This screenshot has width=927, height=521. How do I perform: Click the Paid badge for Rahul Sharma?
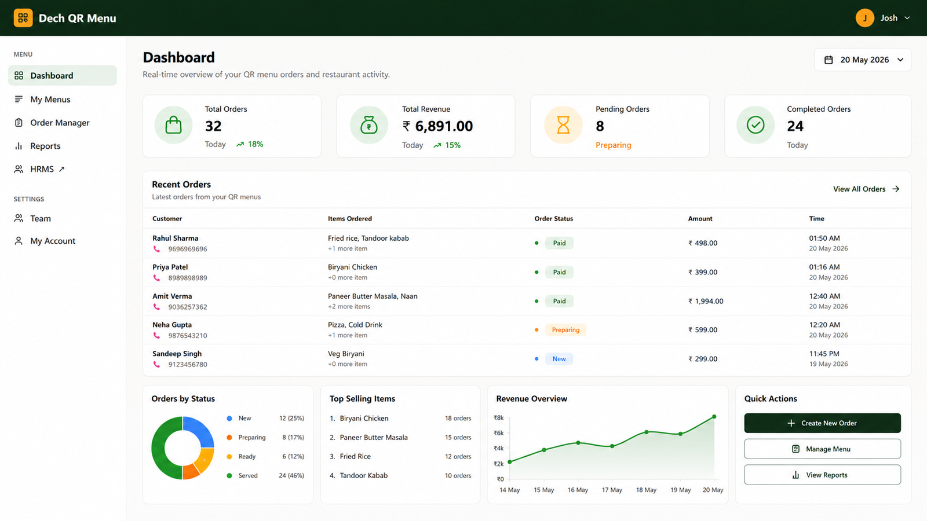click(559, 243)
